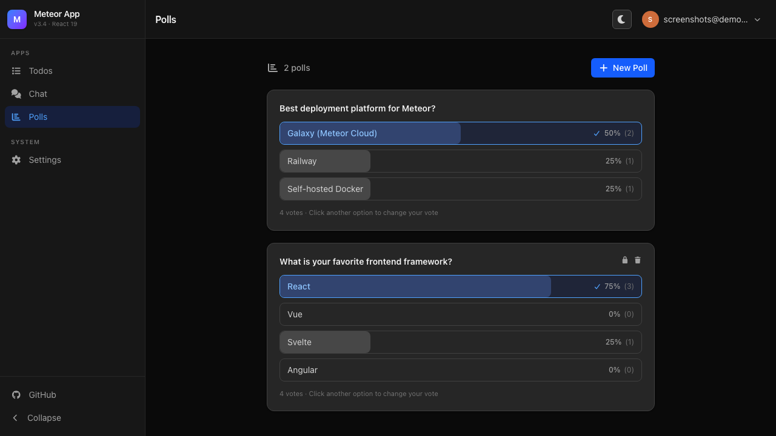Delete the frontend framework poll via trash icon
Screen dimensions: 776x436
point(637,260)
